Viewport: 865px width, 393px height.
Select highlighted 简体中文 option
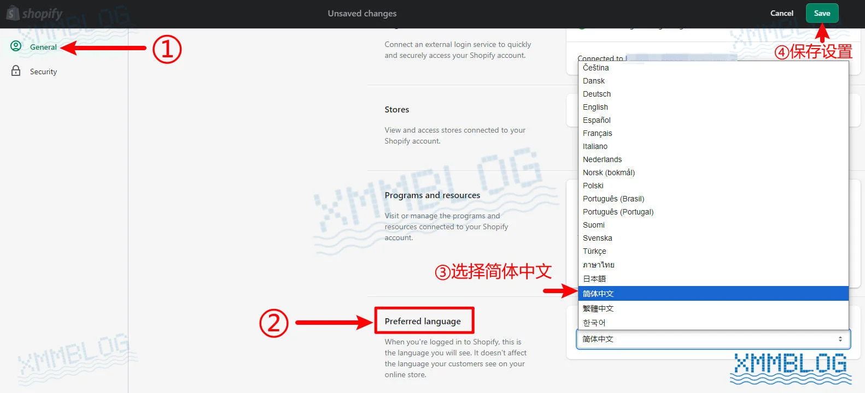[713, 294]
